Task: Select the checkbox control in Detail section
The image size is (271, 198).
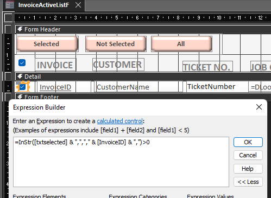Action: (x=23, y=87)
